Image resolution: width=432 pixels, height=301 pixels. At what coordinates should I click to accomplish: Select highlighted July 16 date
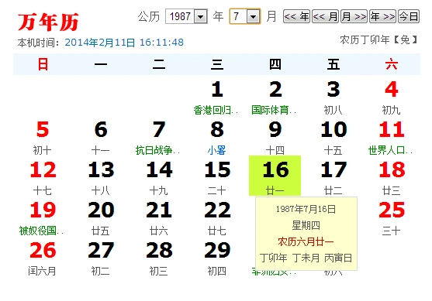click(275, 176)
